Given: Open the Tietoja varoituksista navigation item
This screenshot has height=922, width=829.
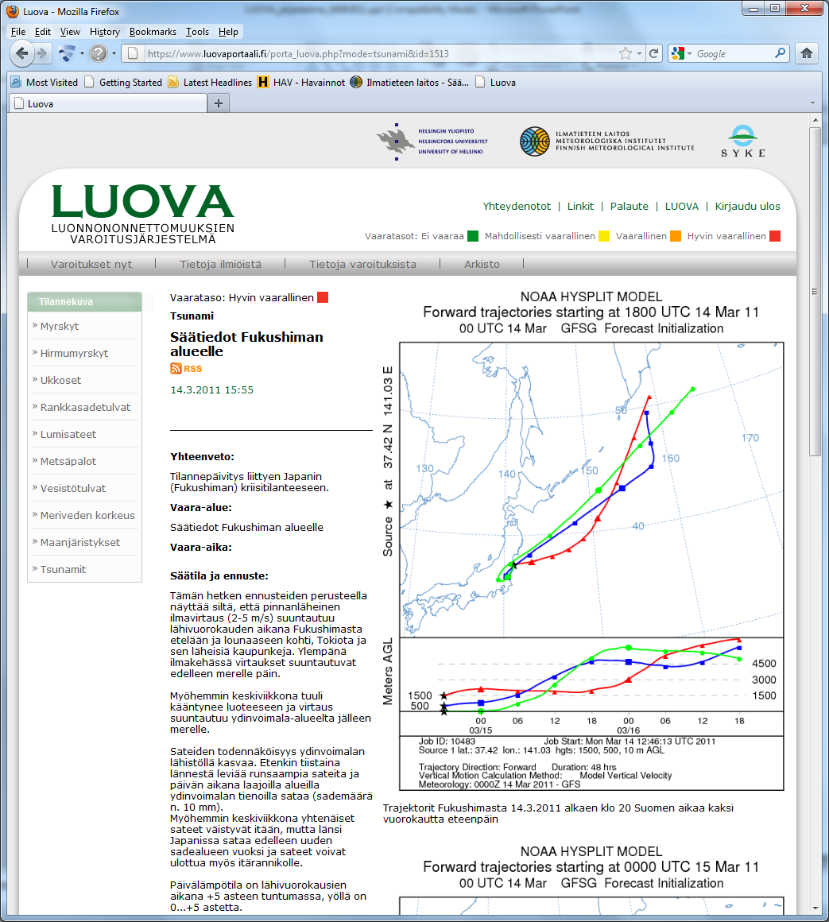Looking at the screenshot, I should tap(362, 264).
